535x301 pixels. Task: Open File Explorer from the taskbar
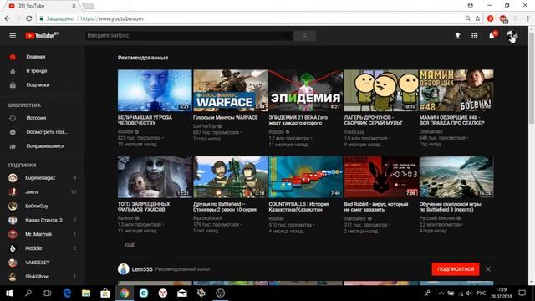coord(86,293)
